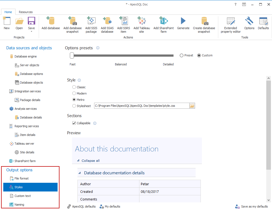This screenshot has width=272, height=213.
Task: Click the Collapse all triangle
Action: pyautogui.click(x=78, y=160)
